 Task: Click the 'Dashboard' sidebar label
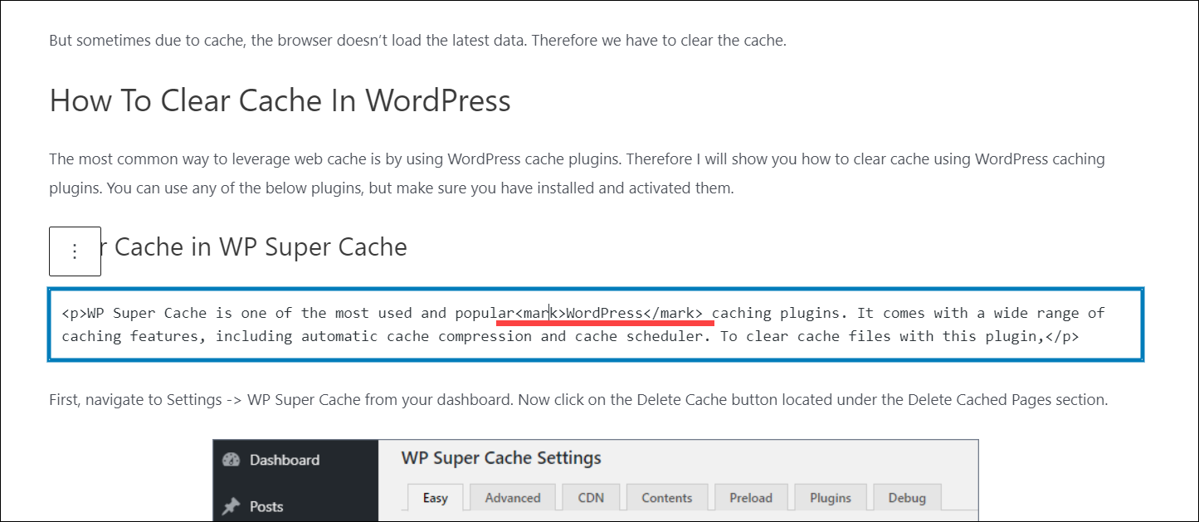[285, 460]
